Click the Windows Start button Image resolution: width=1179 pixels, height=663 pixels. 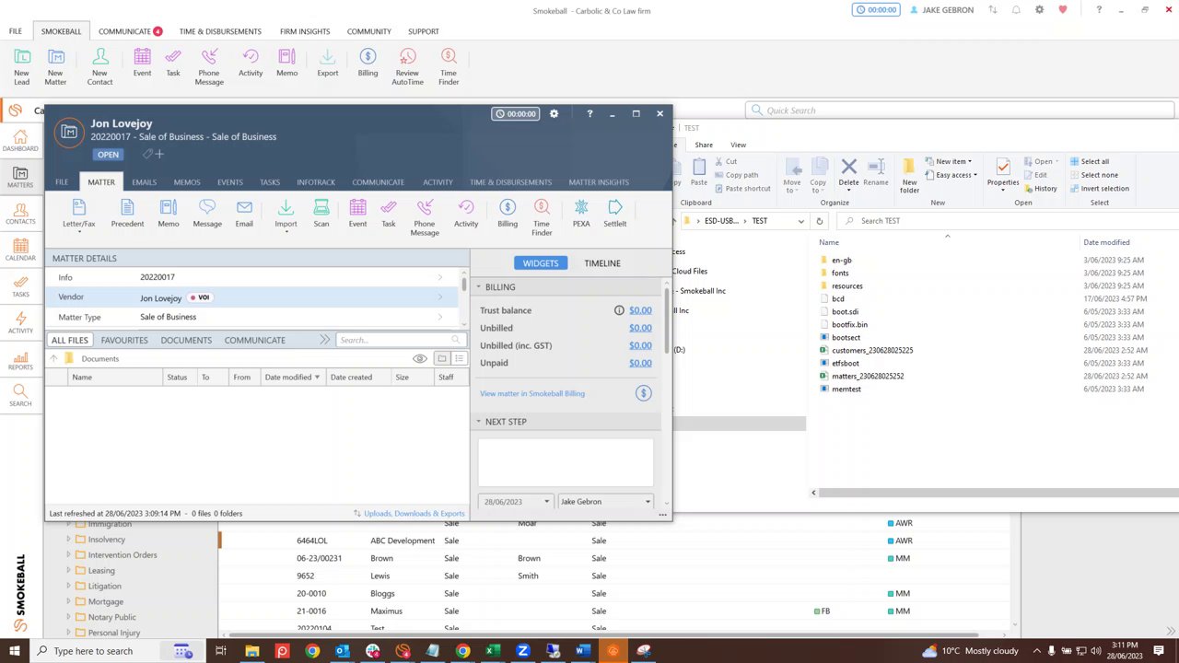coord(15,651)
